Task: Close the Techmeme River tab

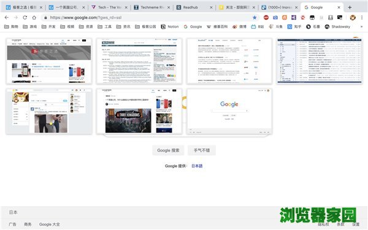Action: [x=169, y=7]
